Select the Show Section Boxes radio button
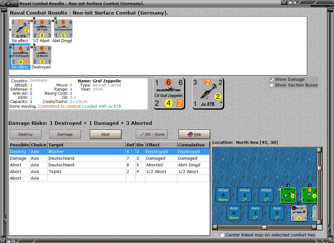 click(x=272, y=85)
